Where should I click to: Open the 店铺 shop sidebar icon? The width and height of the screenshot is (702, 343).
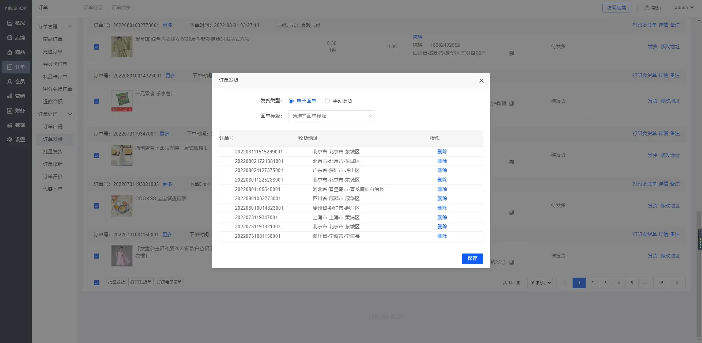point(10,38)
